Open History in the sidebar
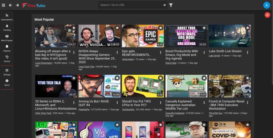273x138 pixels. click(7, 59)
